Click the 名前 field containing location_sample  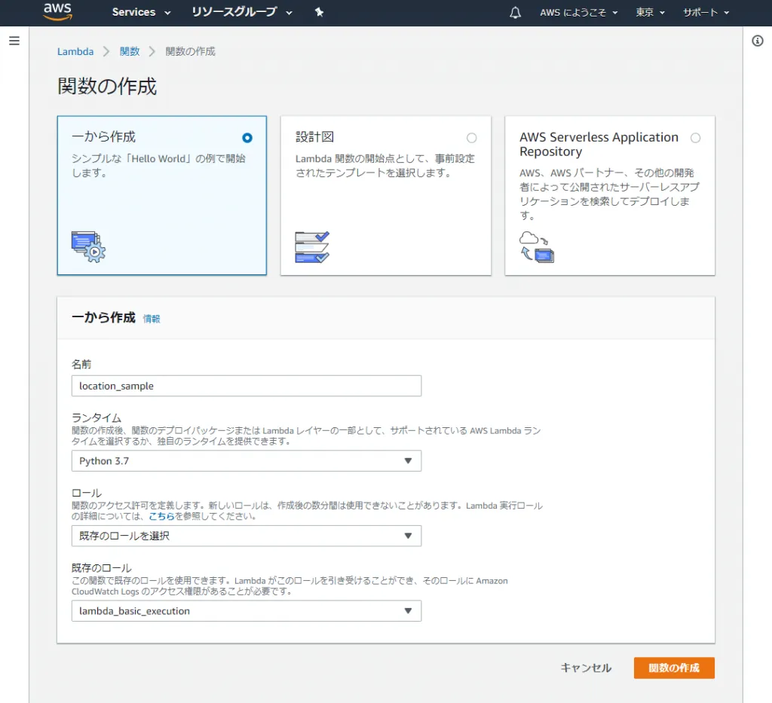click(246, 386)
